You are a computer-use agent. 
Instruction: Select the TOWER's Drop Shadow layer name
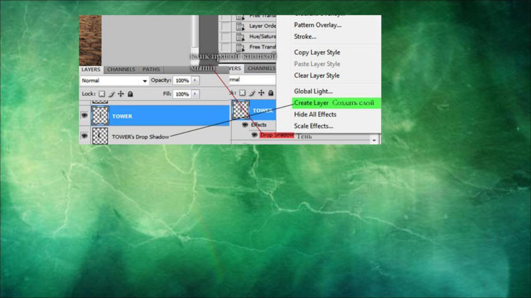click(140, 137)
